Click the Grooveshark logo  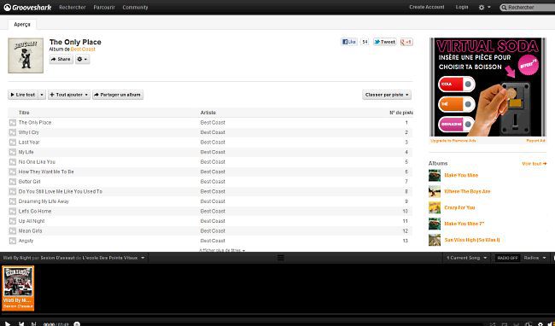pos(27,7)
